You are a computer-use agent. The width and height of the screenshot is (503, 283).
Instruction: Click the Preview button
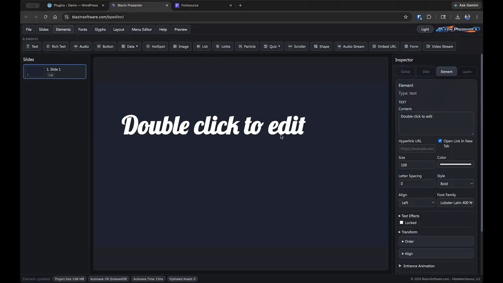pos(181,29)
